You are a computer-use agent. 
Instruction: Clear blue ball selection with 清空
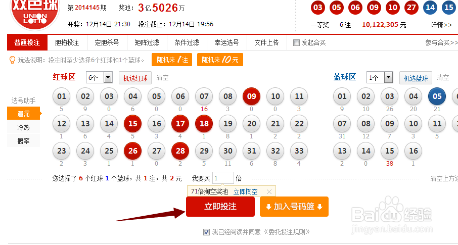pyautogui.click(x=443, y=78)
